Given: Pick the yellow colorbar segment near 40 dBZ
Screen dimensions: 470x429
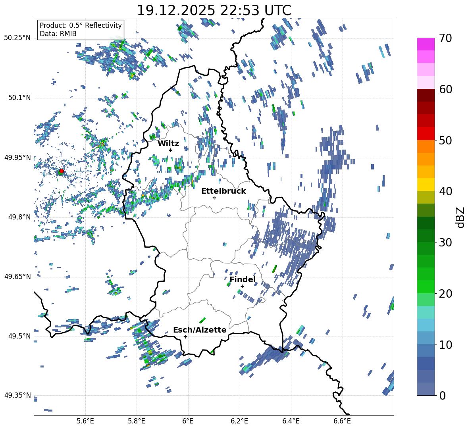Looking at the screenshot, I should [426, 185].
